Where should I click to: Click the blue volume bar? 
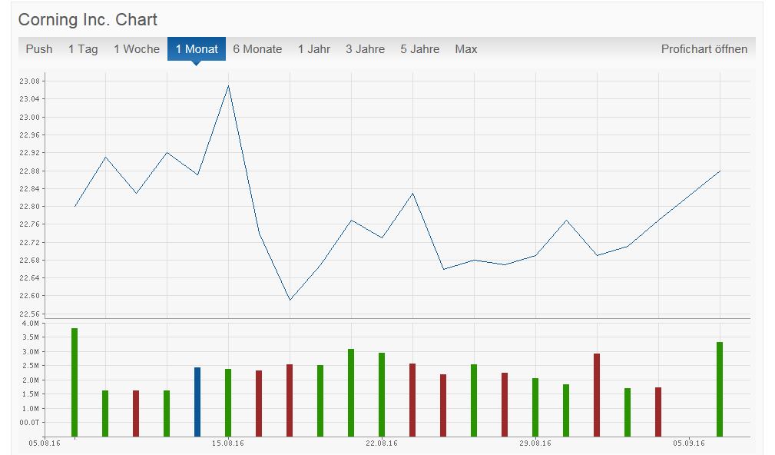pyautogui.click(x=197, y=402)
